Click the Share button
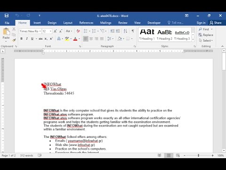226x170 pixels. [216, 23]
